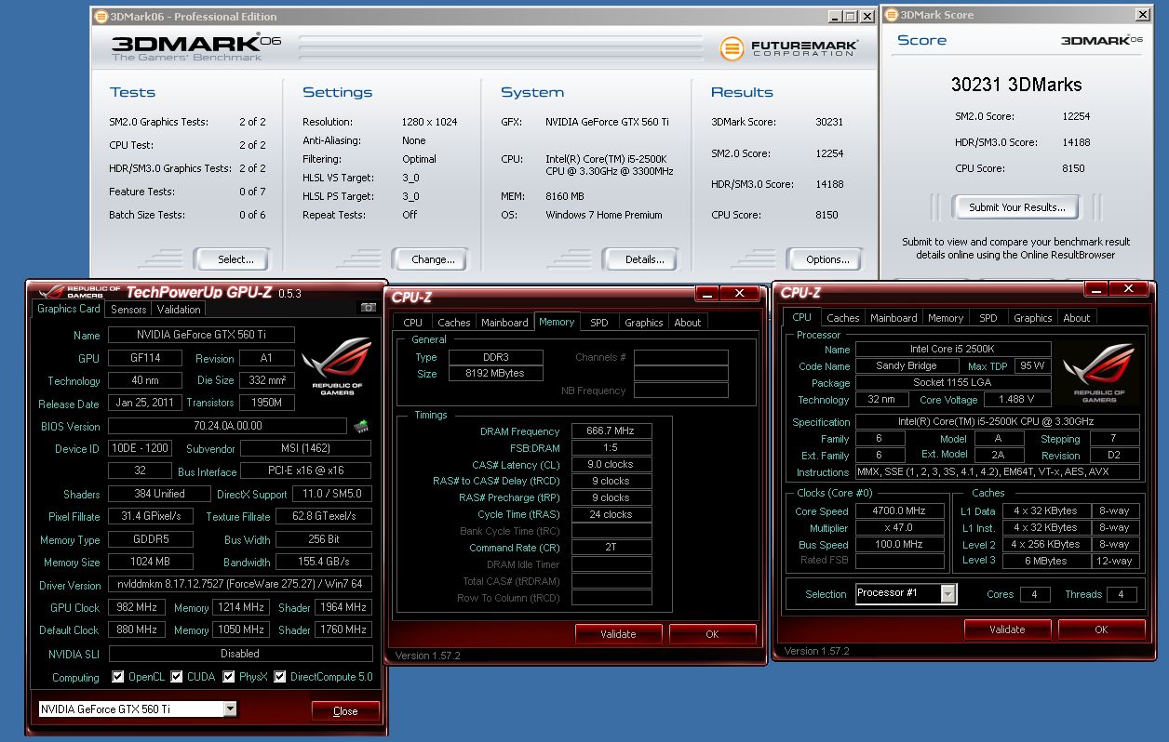Viewport: 1169px width, 742px height.
Task: Toggle the CUDA checkbox
Action: pos(175,677)
